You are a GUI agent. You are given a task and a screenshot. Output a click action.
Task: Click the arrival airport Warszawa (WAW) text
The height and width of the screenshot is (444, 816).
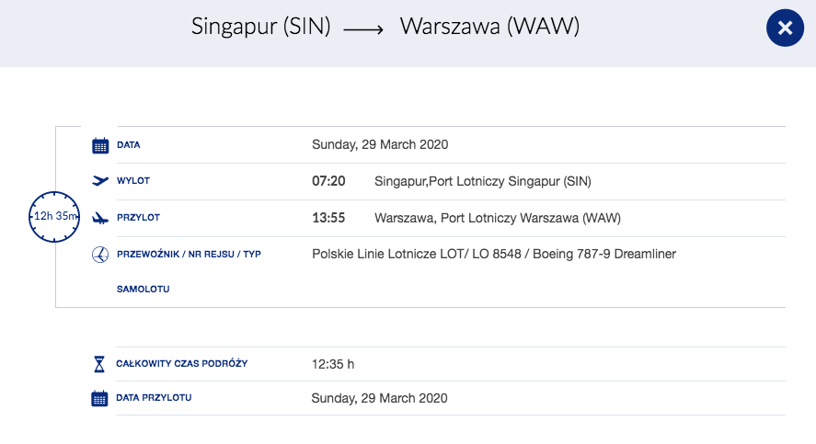(x=498, y=219)
